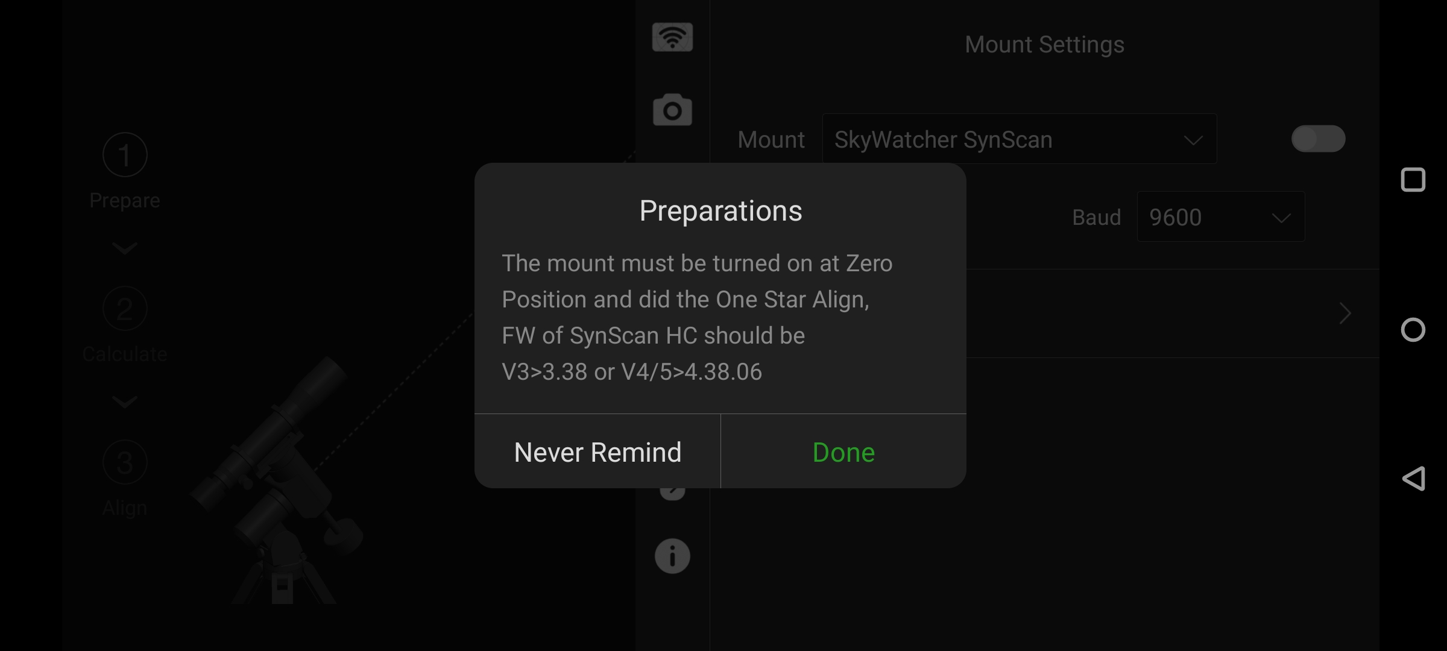The width and height of the screenshot is (1447, 651).
Task: Open the camera settings icon
Action: (x=672, y=110)
